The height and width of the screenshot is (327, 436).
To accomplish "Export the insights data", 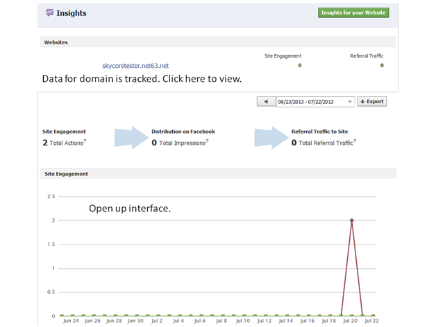I will (x=371, y=102).
